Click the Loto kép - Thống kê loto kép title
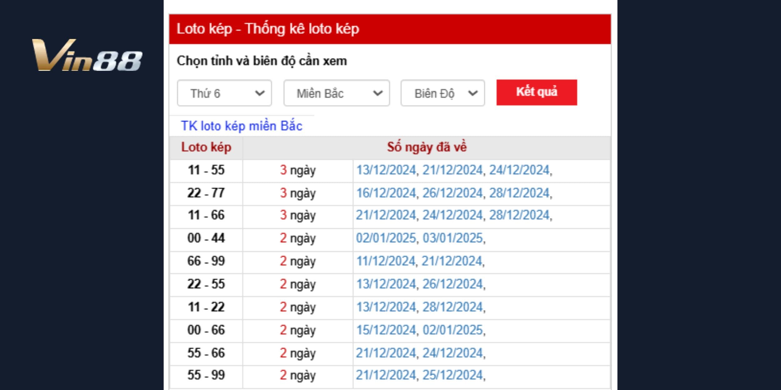 tap(268, 29)
